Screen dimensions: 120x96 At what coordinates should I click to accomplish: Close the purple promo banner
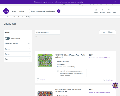click(x=115, y=2)
